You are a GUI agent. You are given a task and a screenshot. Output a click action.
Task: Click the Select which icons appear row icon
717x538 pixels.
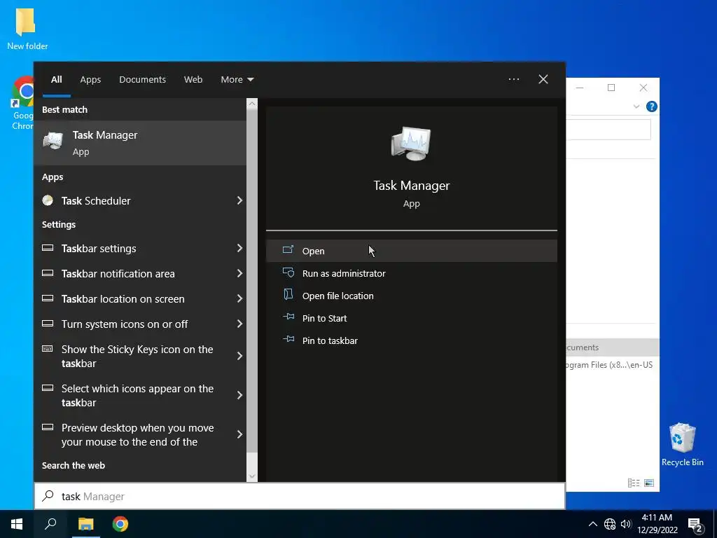(x=48, y=388)
